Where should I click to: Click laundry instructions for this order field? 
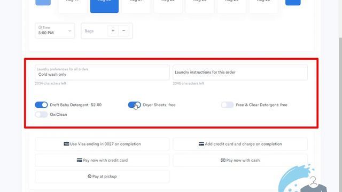pos(240,73)
